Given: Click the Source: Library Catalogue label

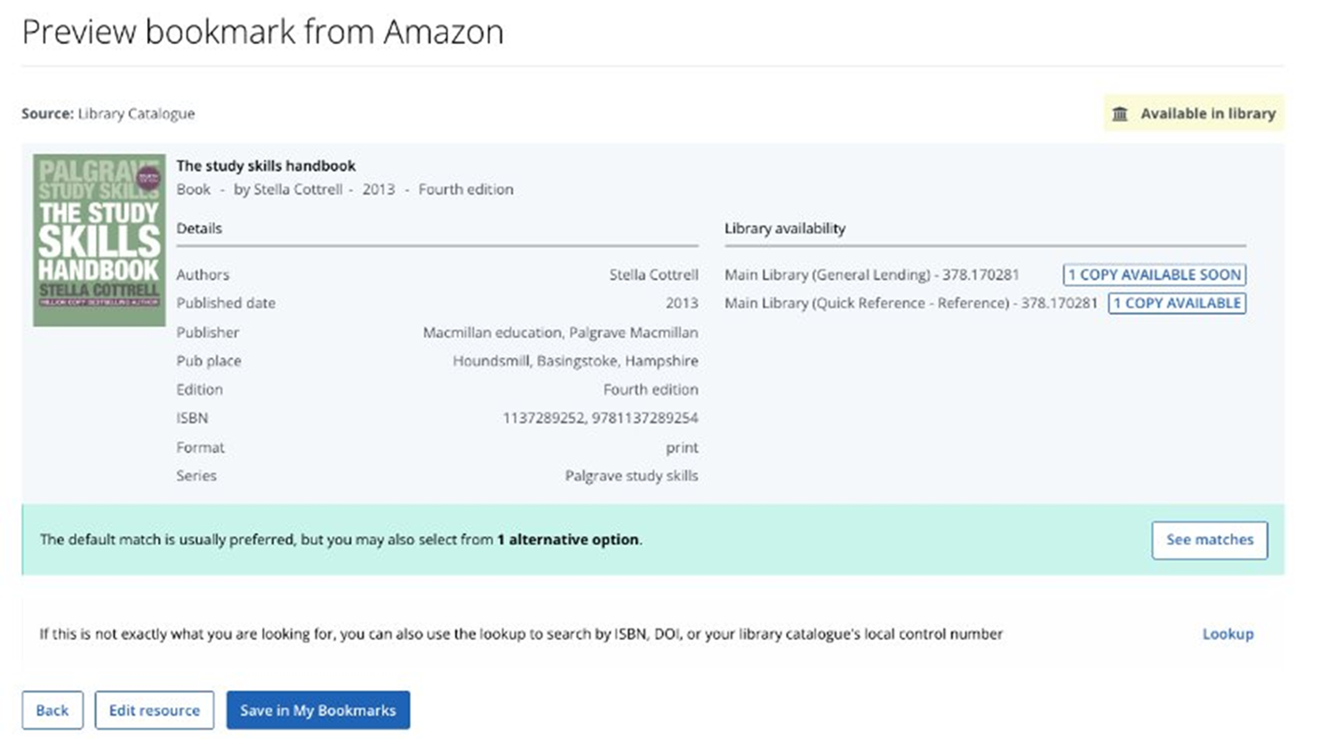Looking at the screenshot, I should click(108, 114).
